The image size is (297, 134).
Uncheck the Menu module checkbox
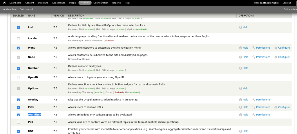[18, 48]
